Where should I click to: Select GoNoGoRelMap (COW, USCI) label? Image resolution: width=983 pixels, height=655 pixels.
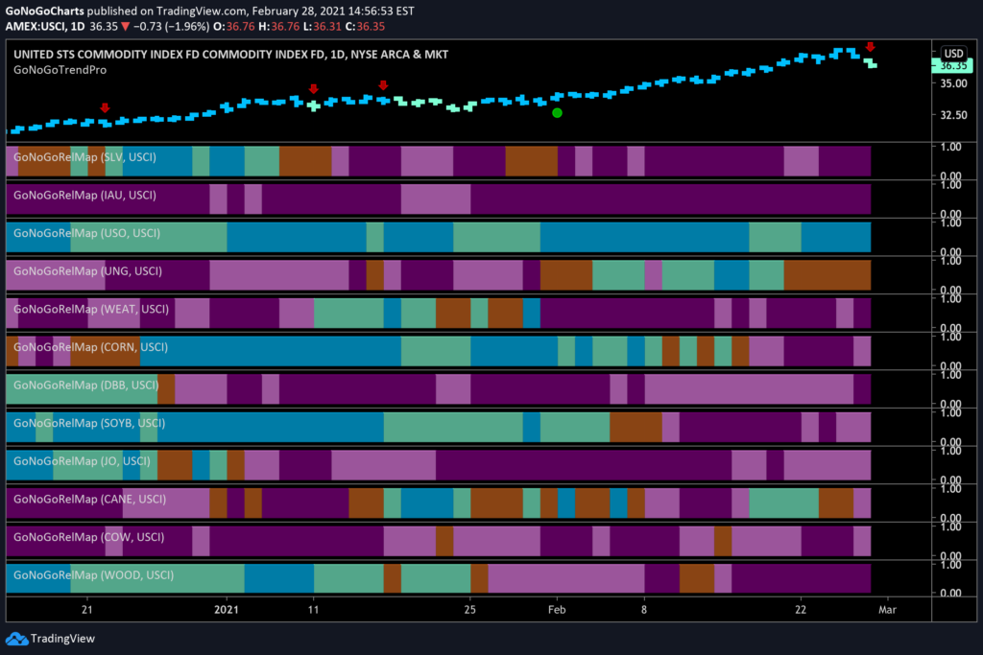pos(88,537)
